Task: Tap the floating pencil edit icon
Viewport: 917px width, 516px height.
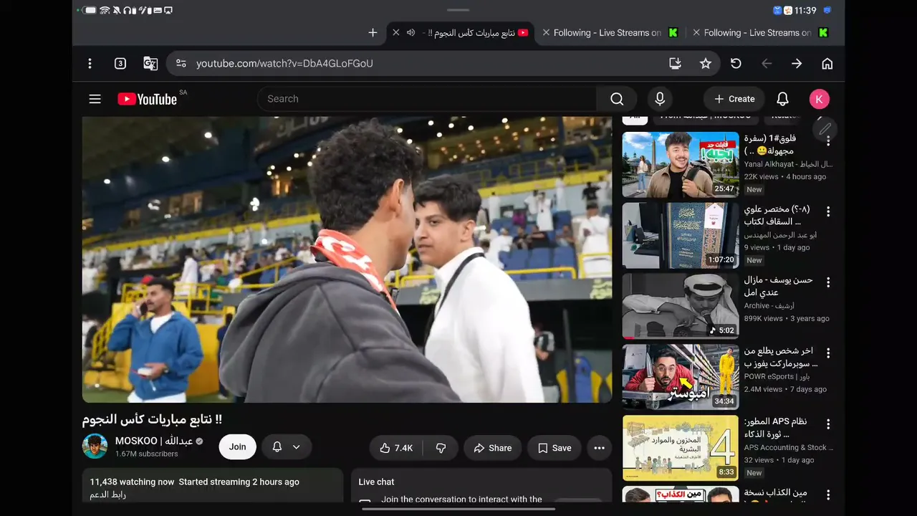Action: 825,129
